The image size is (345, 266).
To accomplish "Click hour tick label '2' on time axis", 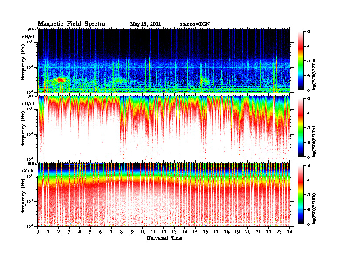I will 59,232.
